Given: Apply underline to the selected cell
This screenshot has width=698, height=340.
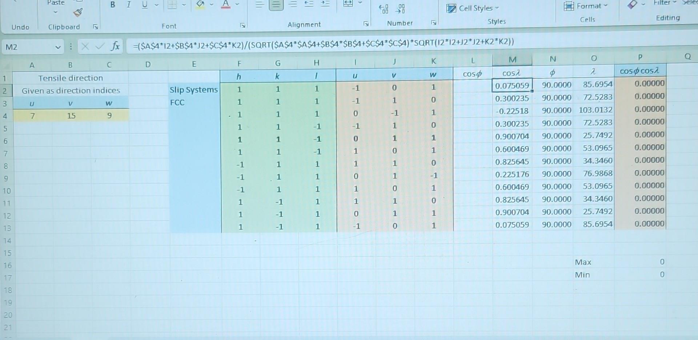Looking at the screenshot, I should (x=145, y=5).
